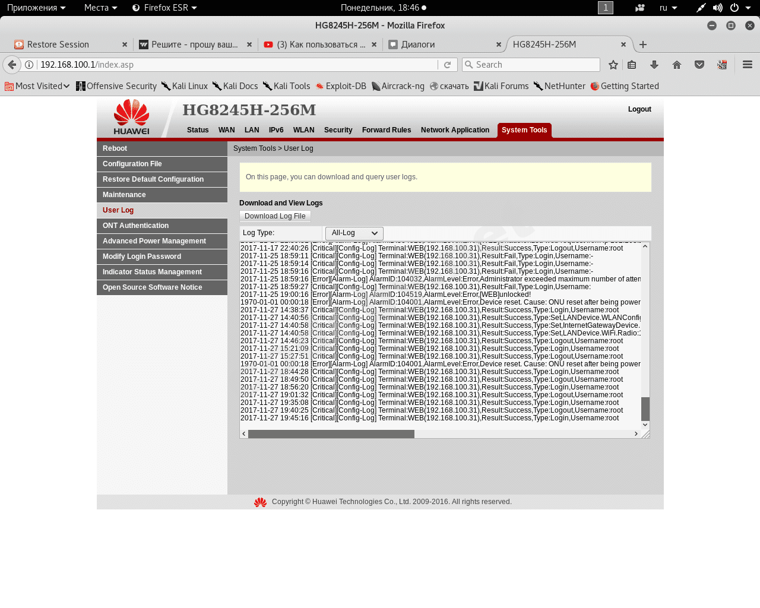This screenshot has height=608, width=760.
Task: Open a new Firefox tab
Action: pos(643,45)
